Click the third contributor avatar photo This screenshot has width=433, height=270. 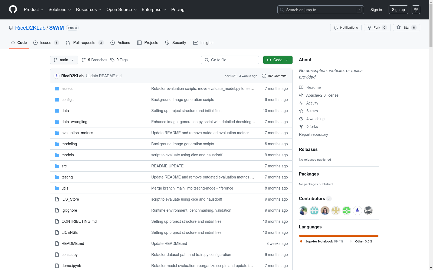pos(325,210)
